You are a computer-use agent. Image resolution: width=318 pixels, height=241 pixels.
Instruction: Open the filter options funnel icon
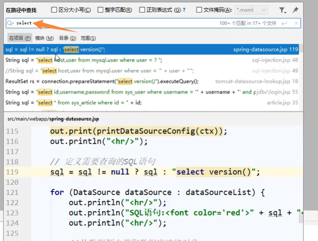[282, 10]
